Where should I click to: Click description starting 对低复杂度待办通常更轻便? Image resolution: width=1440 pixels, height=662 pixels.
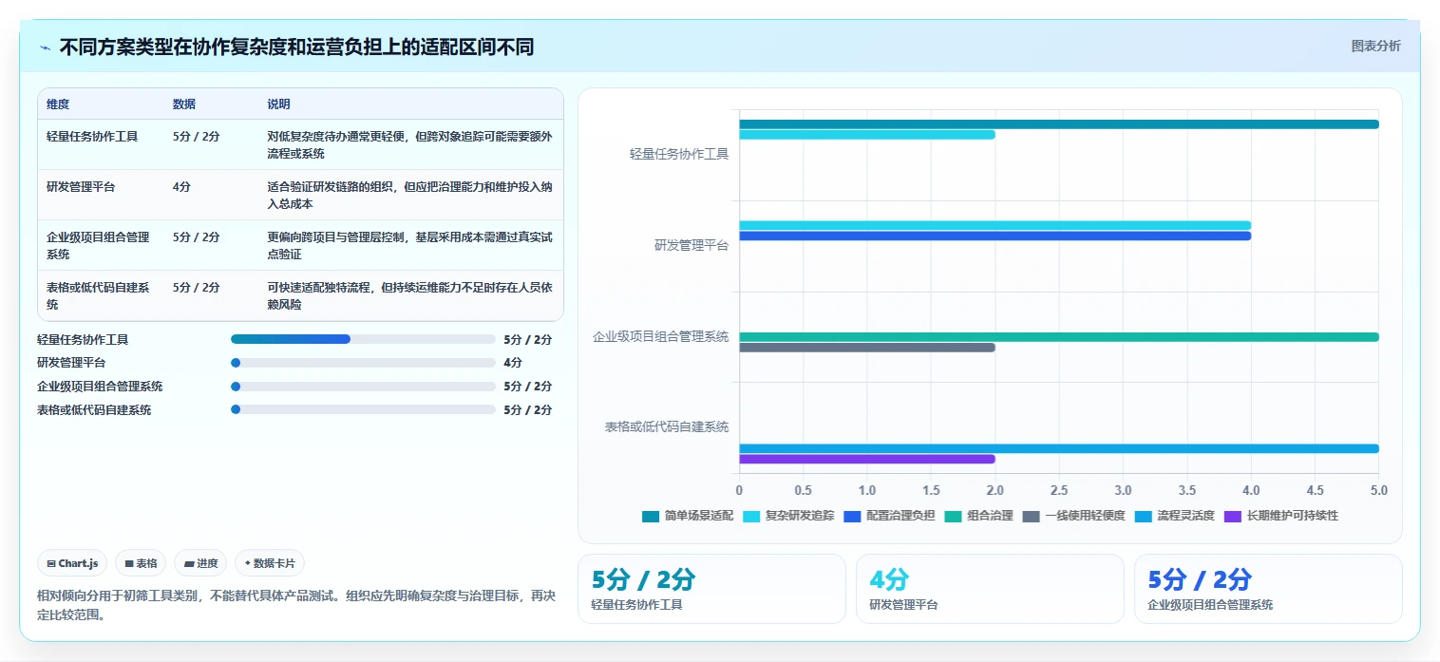[x=409, y=144]
